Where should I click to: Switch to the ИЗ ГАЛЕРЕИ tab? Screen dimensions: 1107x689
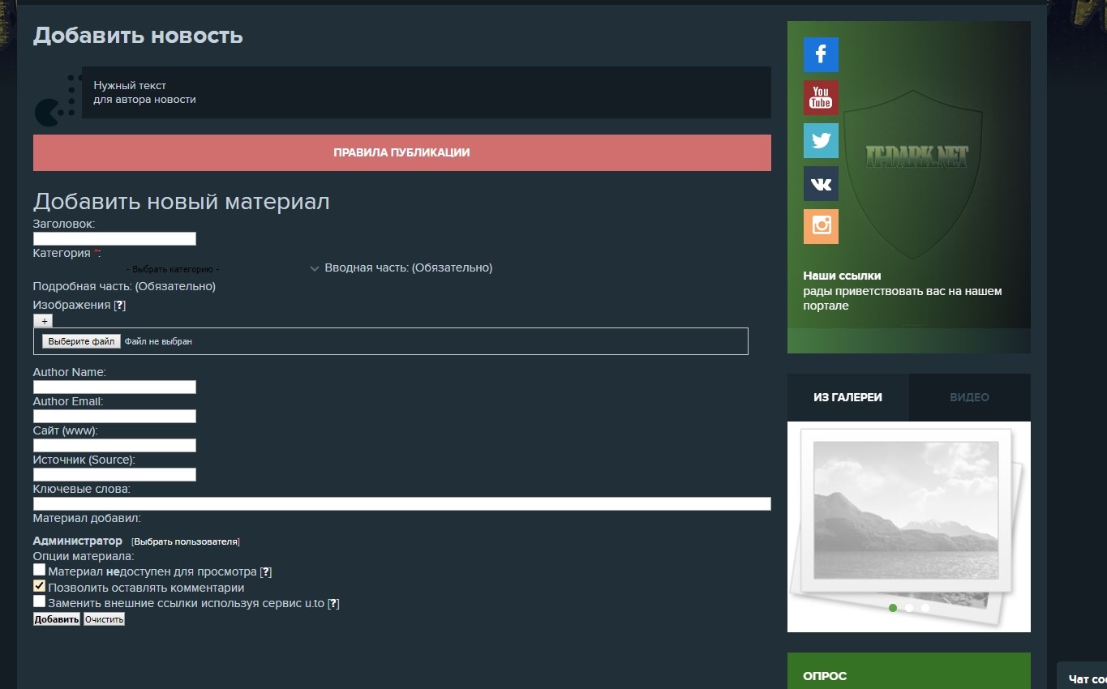coord(847,397)
